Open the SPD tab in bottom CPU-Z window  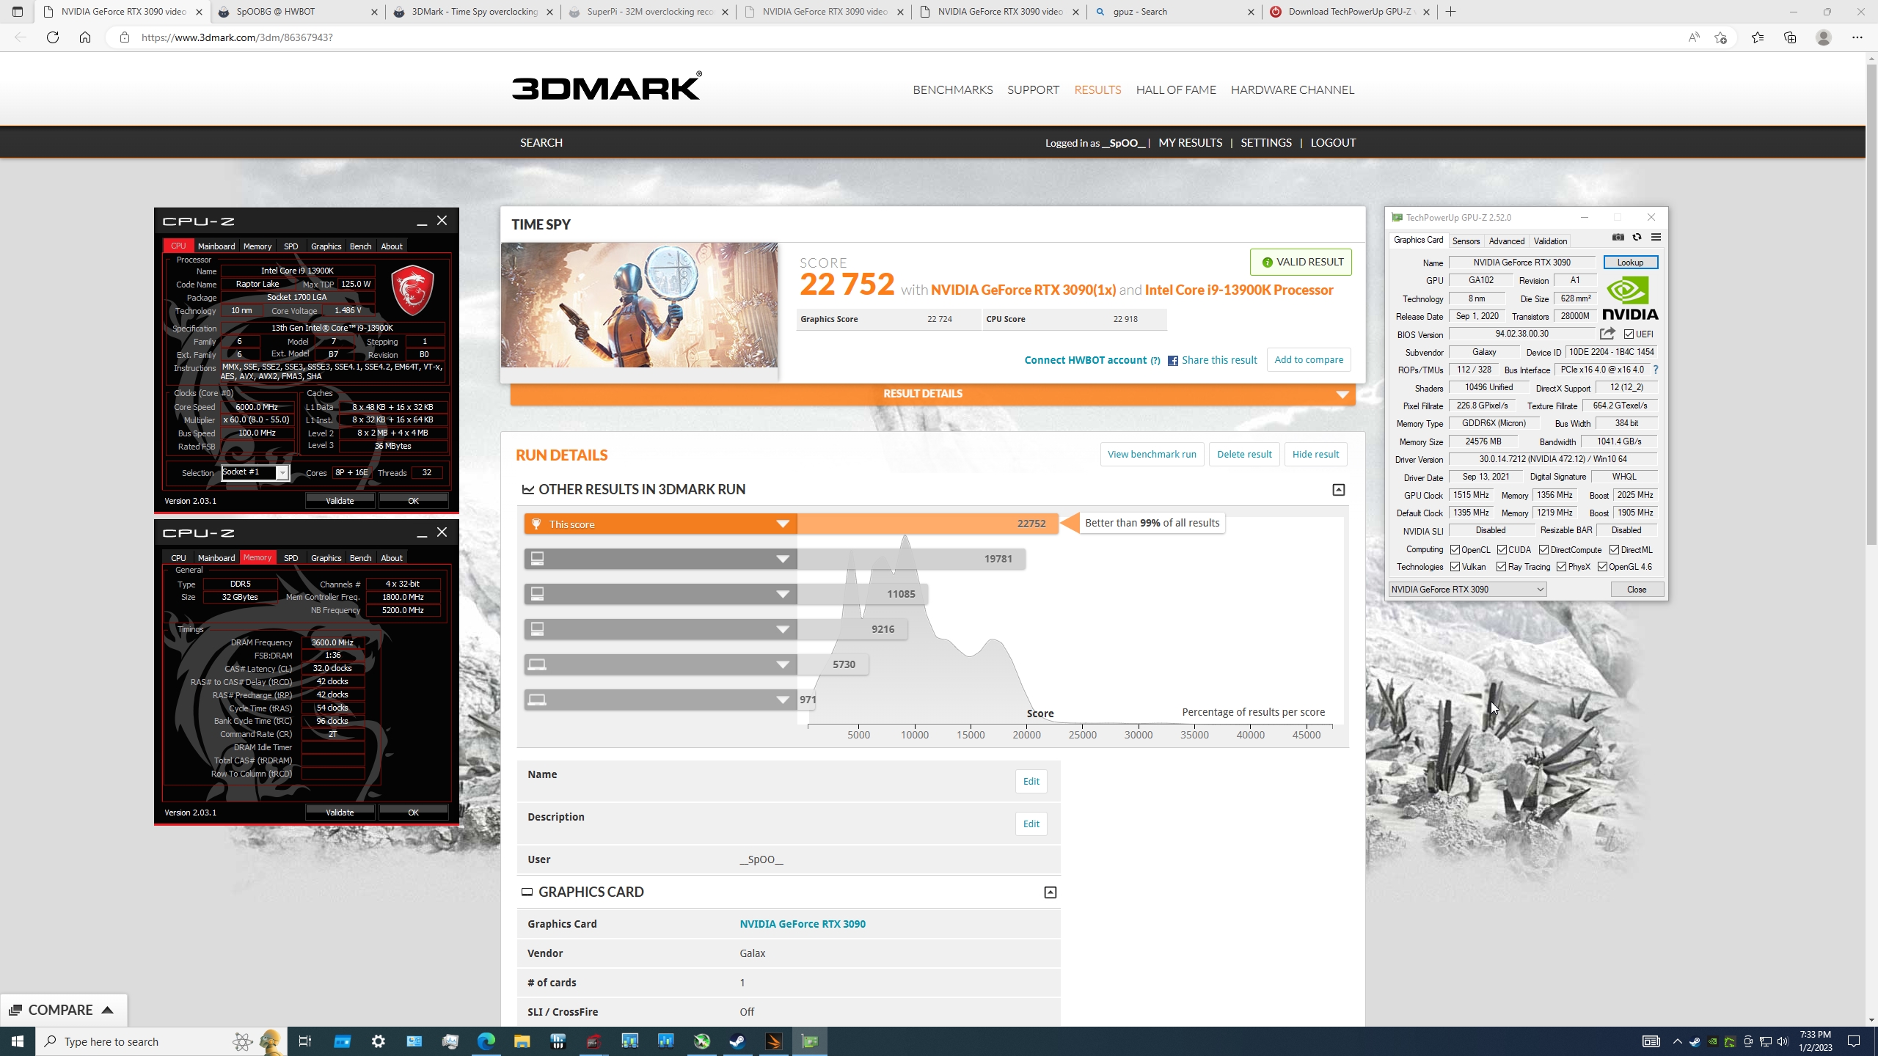tap(291, 558)
